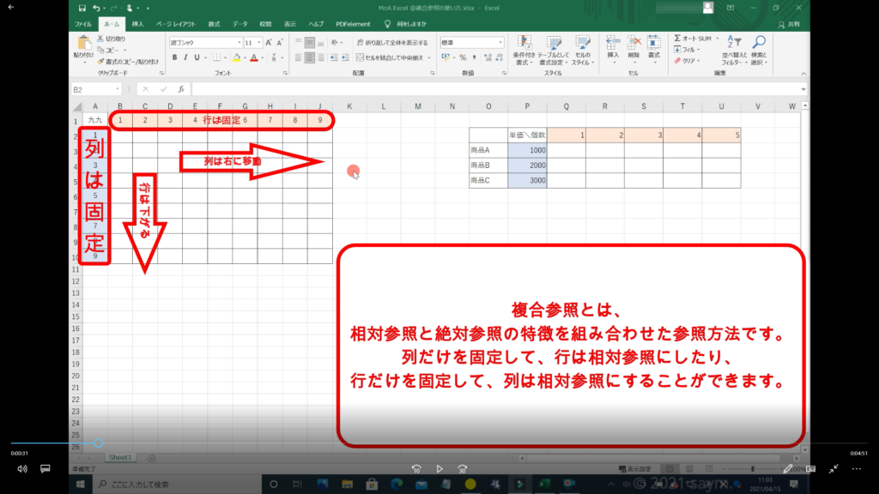Viewport: 879px width, 494px height.
Task: Toggle bold formatting in font group
Action: (174, 57)
